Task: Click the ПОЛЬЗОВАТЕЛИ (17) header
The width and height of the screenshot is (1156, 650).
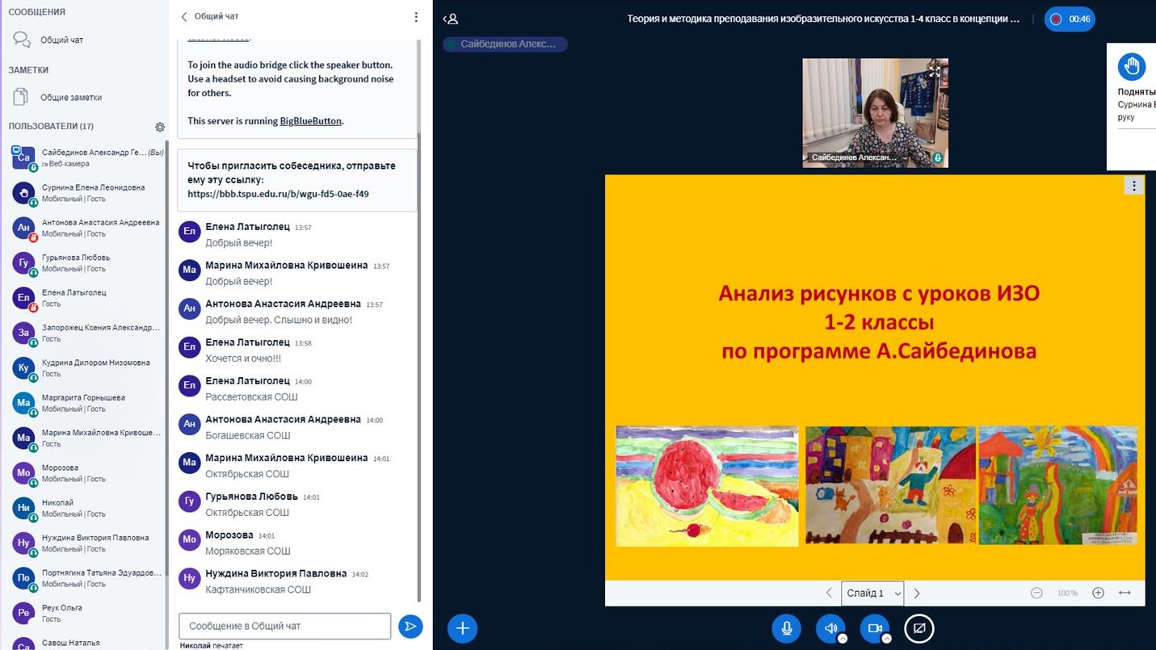Action: pos(51,127)
